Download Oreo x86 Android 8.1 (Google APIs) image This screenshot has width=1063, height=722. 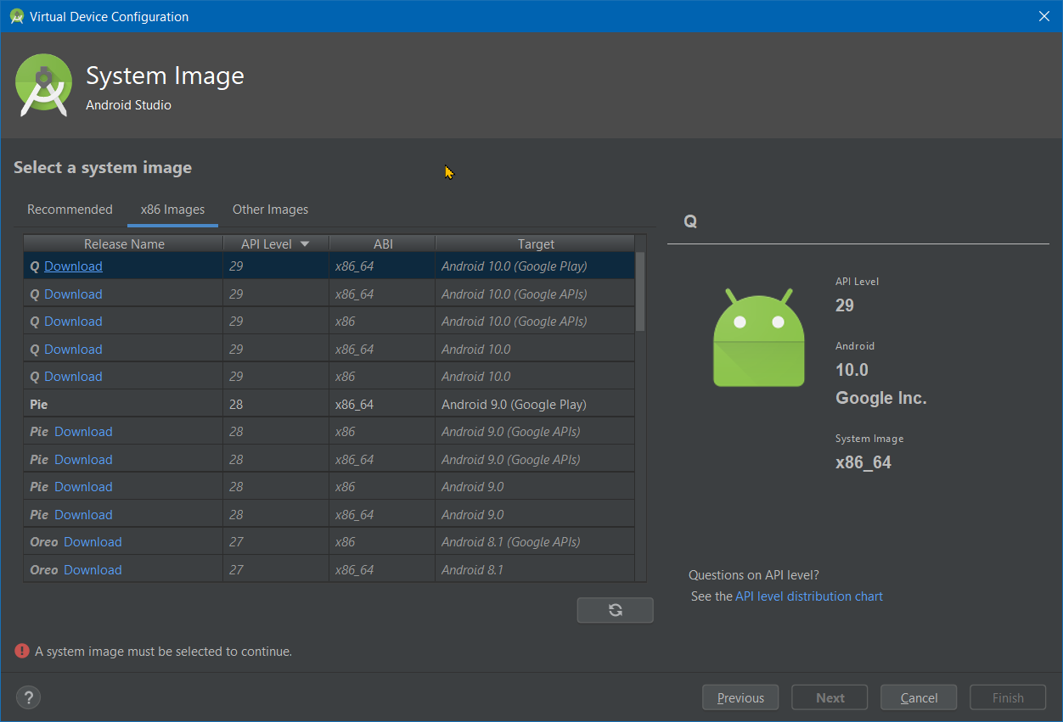click(93, 542)
